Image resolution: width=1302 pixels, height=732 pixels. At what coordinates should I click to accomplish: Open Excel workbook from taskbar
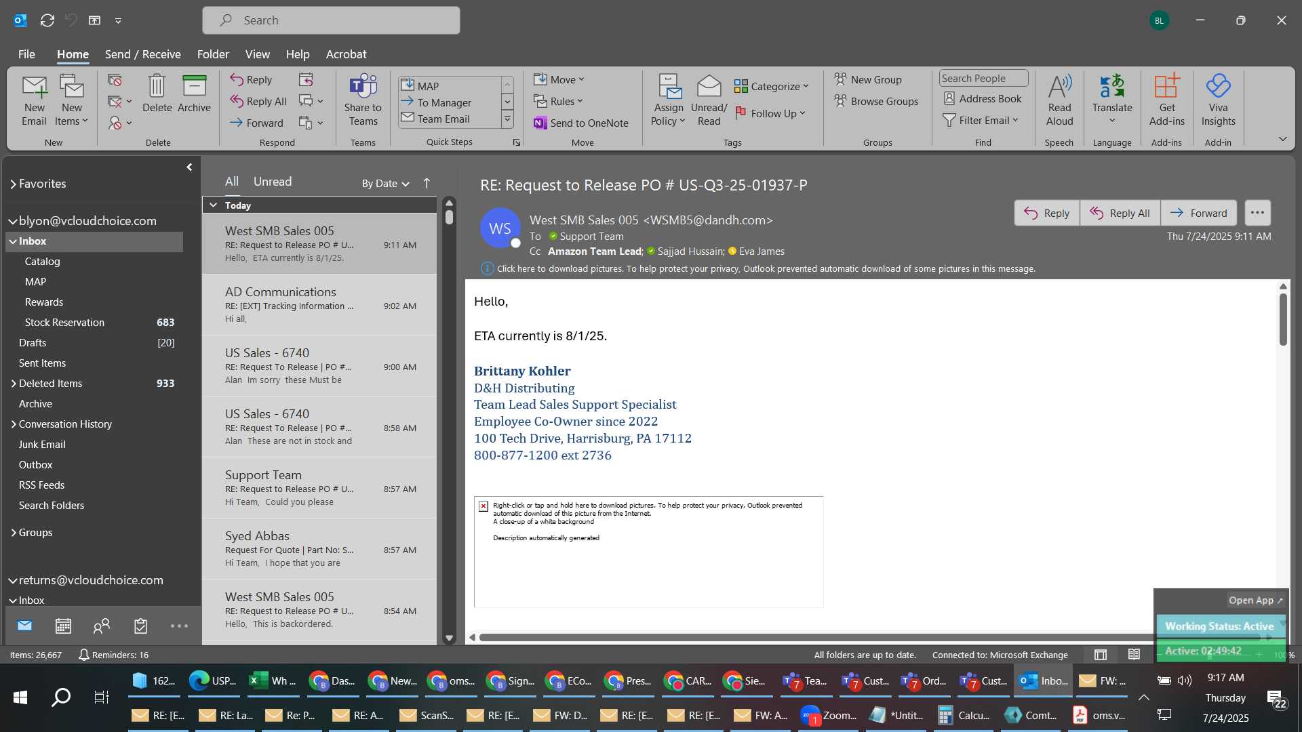[273, 680]
